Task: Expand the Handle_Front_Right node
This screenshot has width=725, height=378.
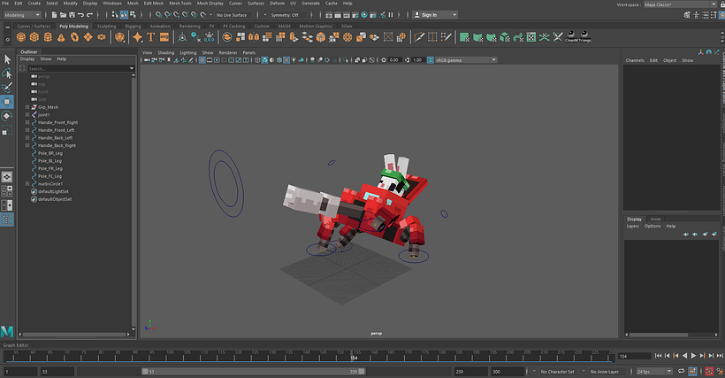Action: [x=27, y=122]
